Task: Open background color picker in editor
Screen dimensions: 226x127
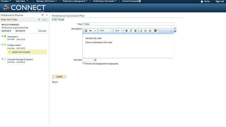Action: point(156,31)
